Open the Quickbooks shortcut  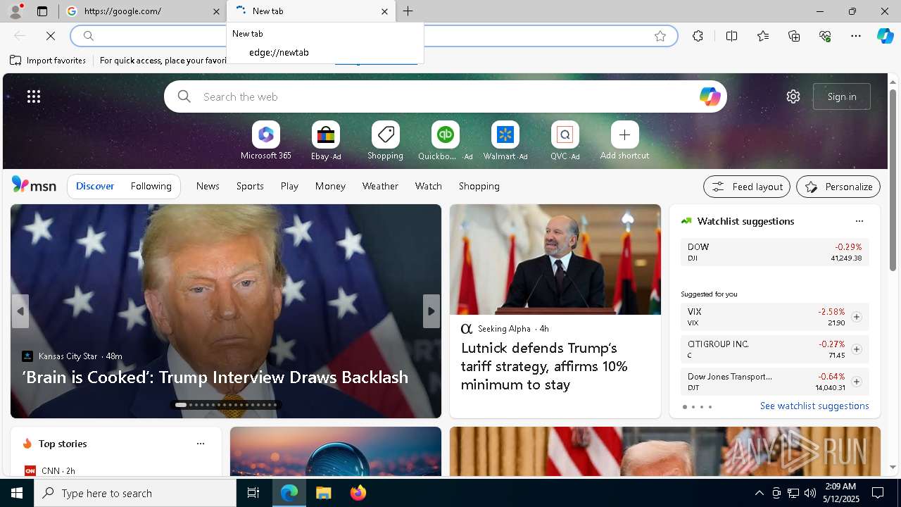point(445,140)
